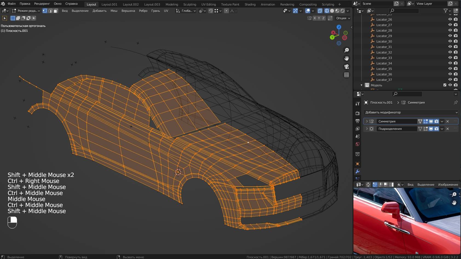Open Глобальная transform orientation dropdown
Image resolution: width=461 pixels, height=259 pixels.
pyautogui.click(x=186, y=11)
